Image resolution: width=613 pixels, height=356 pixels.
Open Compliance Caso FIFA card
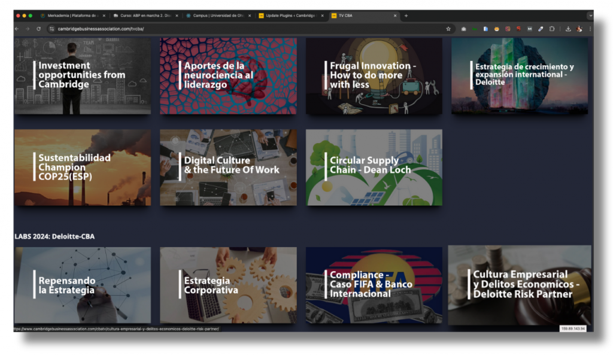click(x=374, y=285)
